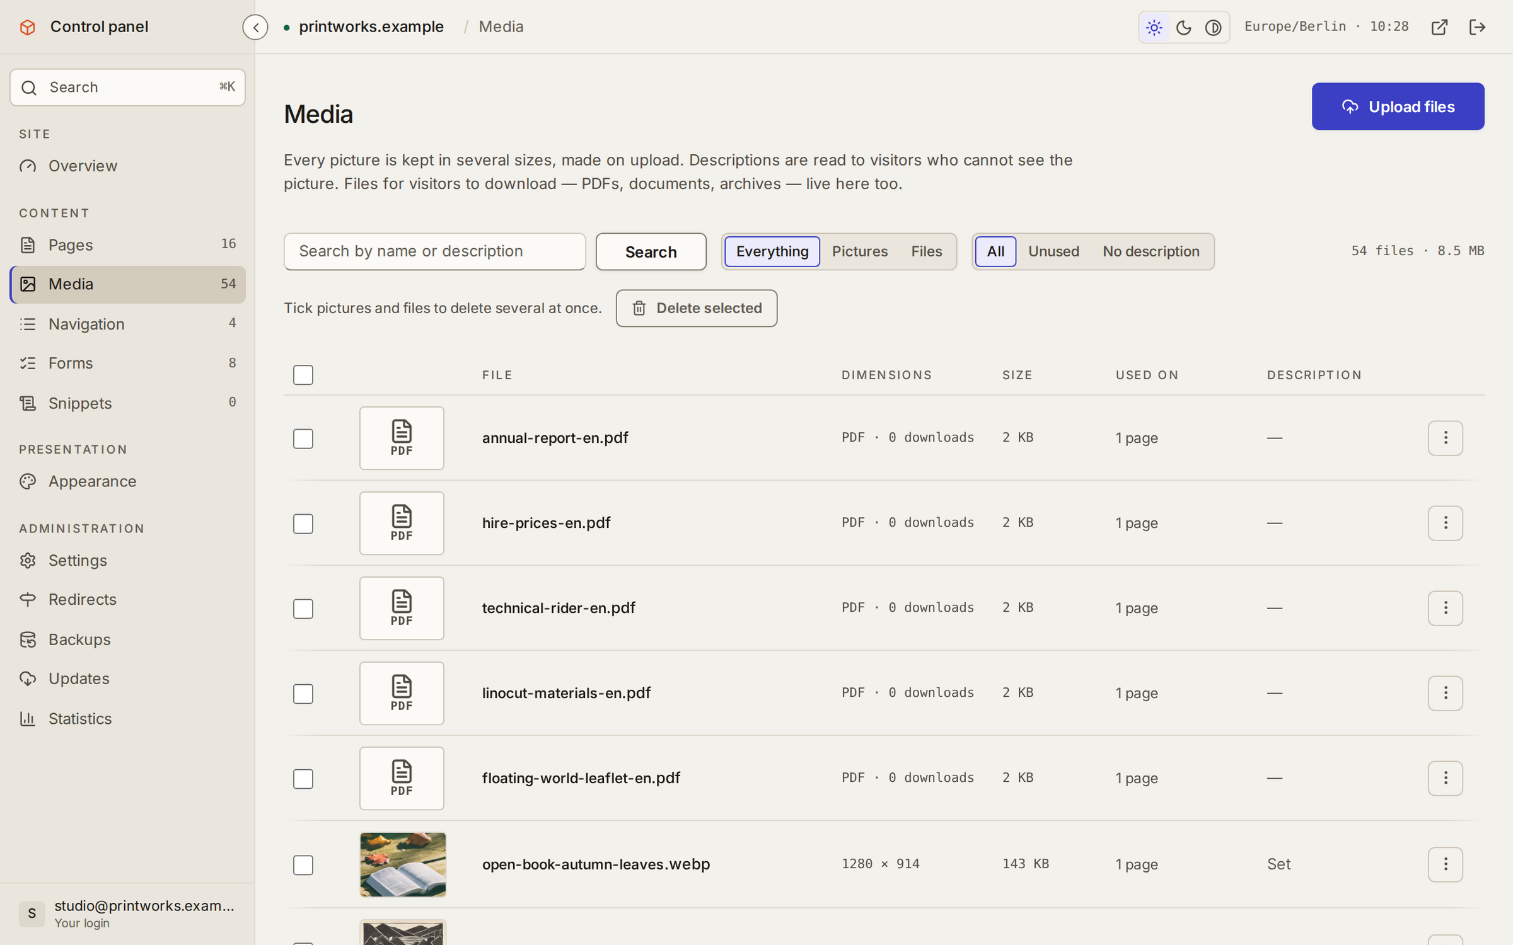Collapse the sidebar with the chevron button

[x=255, y=27]
